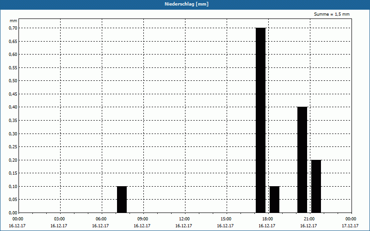Click the Niederschlag [mm] chart title
Viewport: 370px width, 231px height.
pos(186,4)
